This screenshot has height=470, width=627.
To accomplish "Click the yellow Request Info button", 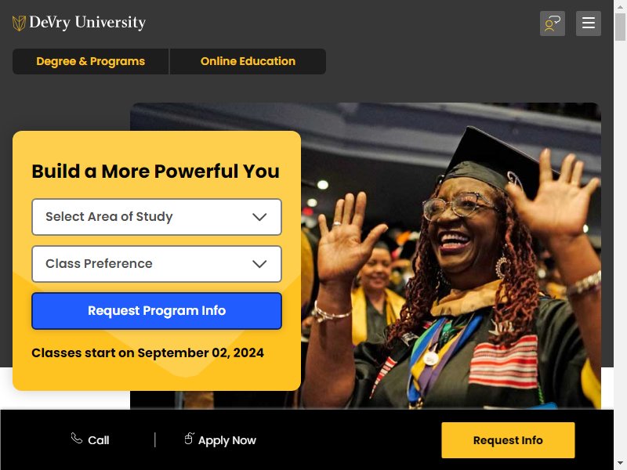I will point(508,440).
